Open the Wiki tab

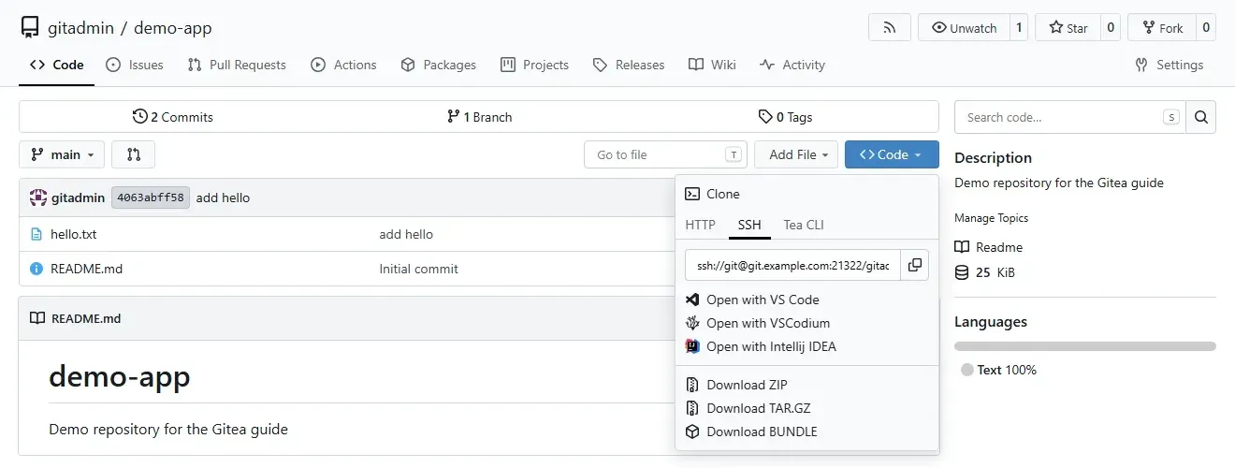[712, 65]
